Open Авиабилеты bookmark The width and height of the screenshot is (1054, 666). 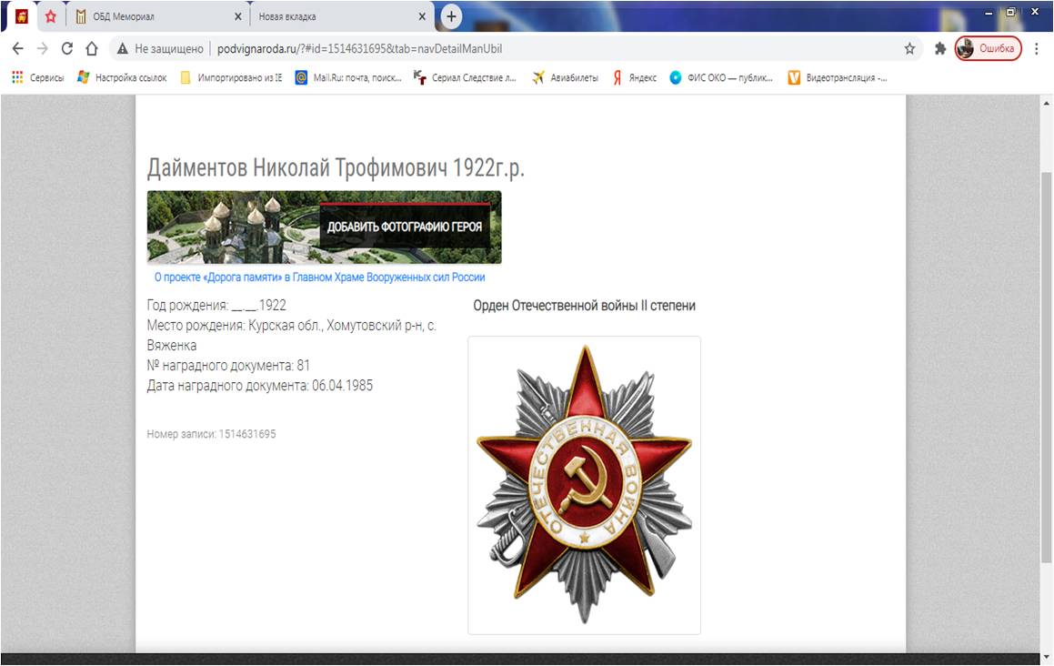coord(566,78)
